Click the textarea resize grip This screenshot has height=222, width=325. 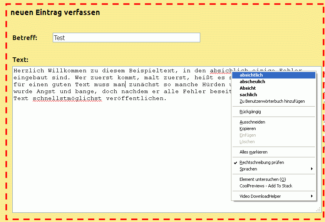318,209
